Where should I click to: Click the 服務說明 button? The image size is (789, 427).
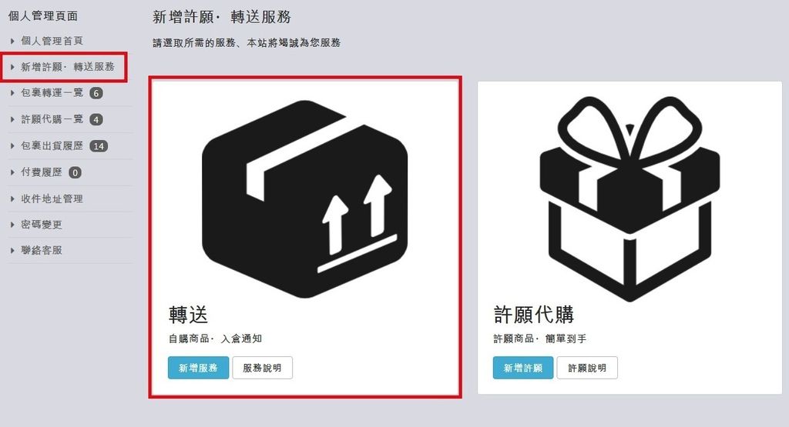point(262,368)
